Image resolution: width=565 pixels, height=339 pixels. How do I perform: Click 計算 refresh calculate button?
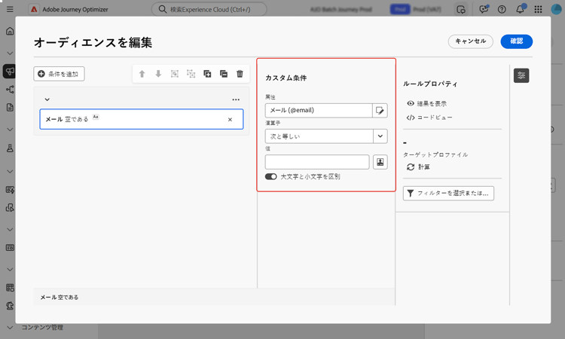click(418, 166)
